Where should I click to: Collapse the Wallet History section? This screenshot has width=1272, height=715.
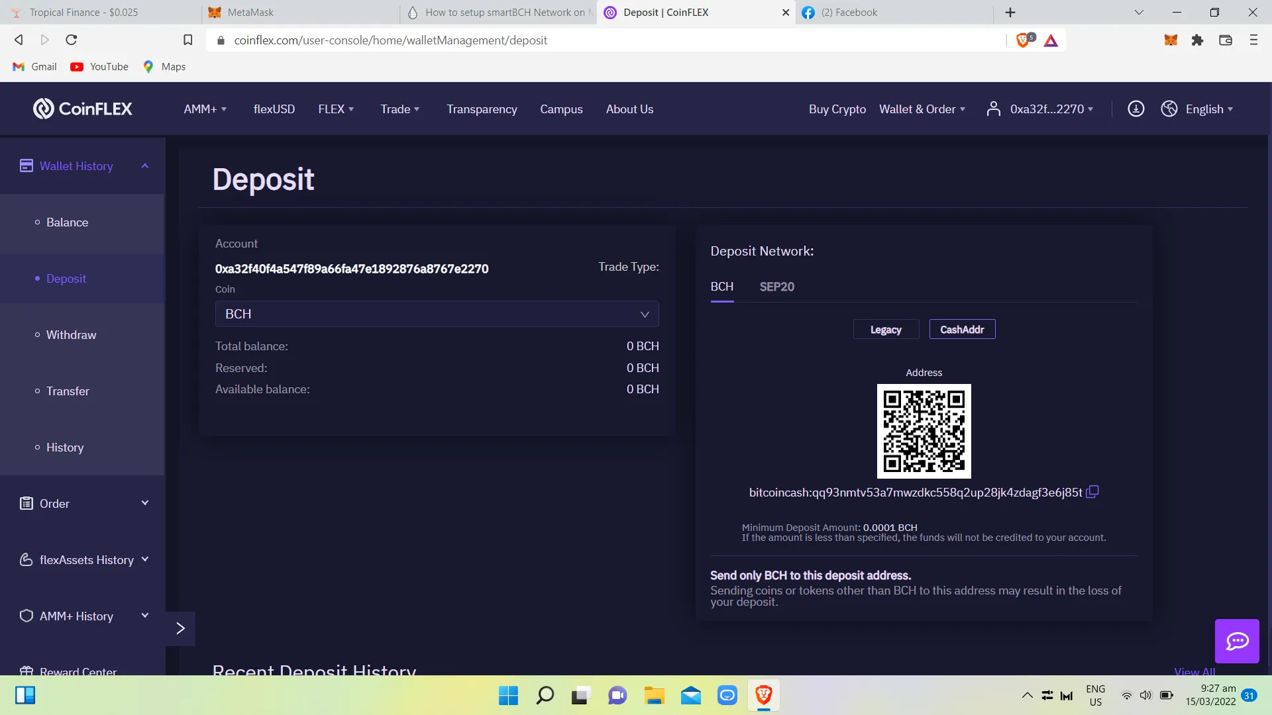pyautogui.click(x=145, y=166)
